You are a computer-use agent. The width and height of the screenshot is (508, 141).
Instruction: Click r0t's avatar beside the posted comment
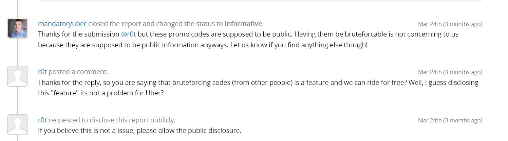tap(17, 76)
